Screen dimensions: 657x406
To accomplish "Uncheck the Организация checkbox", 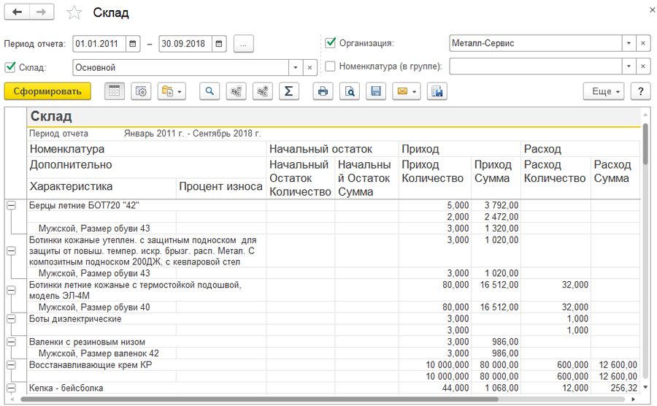I will tap(331, 42).
